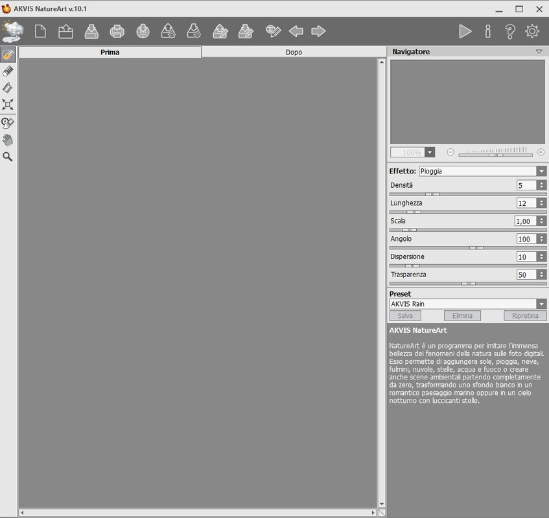
Task: Click the Trasparenza spinner arrows
Action: click(x=541, y=275)
